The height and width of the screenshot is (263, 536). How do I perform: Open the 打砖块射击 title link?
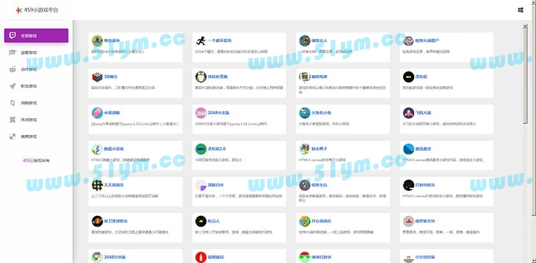(425, 185)
